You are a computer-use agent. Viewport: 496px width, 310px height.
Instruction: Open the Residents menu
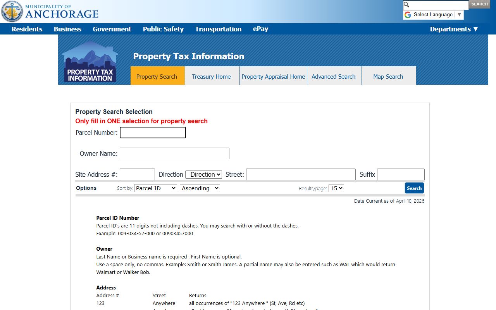click(x=27, y=29)
